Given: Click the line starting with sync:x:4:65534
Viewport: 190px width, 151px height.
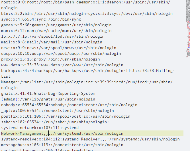Looking at the screenshot, I should pyautogui.click(x=41, y=19).
